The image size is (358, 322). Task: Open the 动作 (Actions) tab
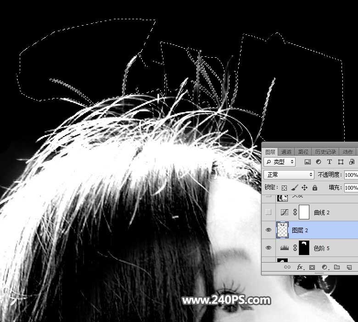click(x=347, y=152)
